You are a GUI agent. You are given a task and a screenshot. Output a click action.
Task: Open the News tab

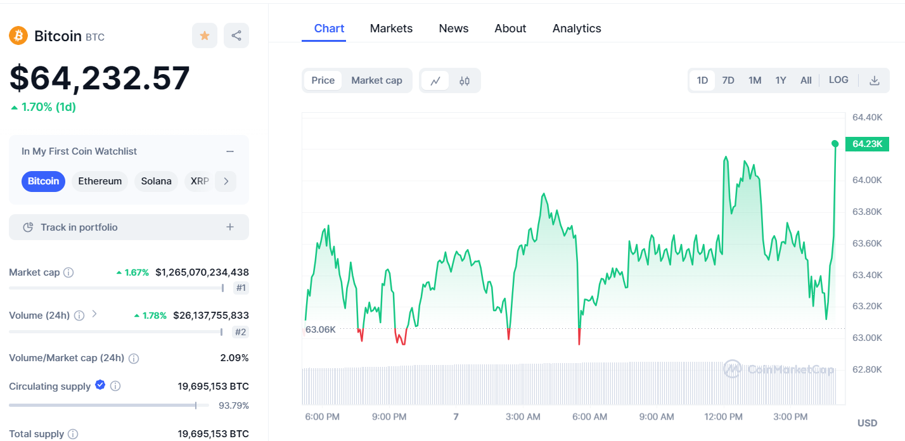tap(454, 29)
